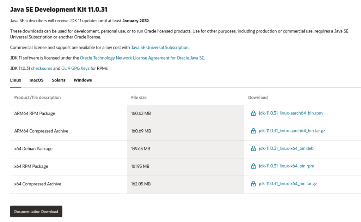Download jdk-11.0.31_linux-aarch64_bin.rpm
Viewport: 361px width, 222px height.
pyautogui.click(x=290, y=113)
